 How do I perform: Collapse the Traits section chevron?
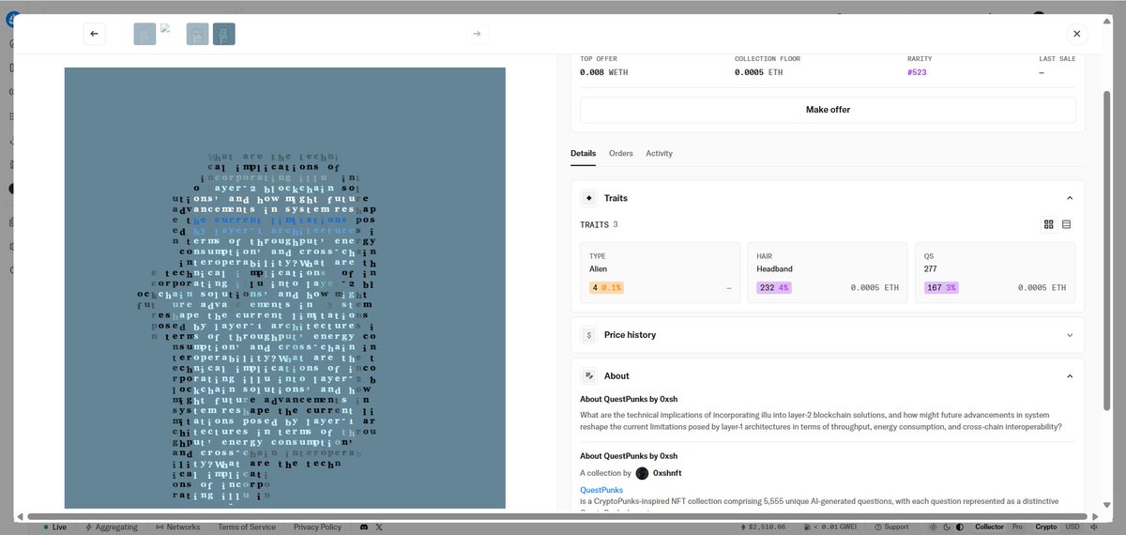tap(1070, 198)
